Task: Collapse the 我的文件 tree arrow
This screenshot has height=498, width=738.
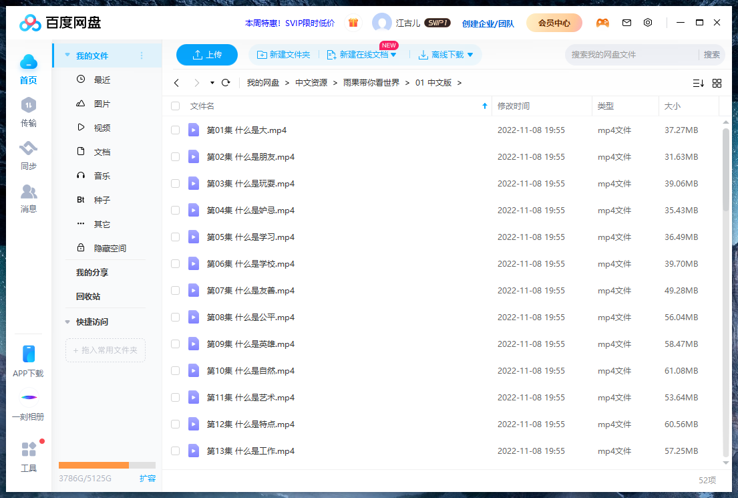Action: (x=67, y=55)
